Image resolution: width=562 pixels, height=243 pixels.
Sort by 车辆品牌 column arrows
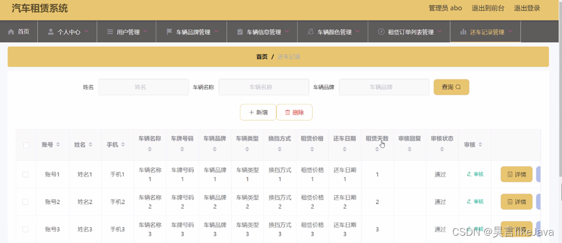pyautogui.click(x=215, y=149)
